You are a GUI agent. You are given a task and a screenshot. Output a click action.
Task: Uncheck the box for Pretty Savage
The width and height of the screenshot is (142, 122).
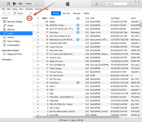pos(38,68)
